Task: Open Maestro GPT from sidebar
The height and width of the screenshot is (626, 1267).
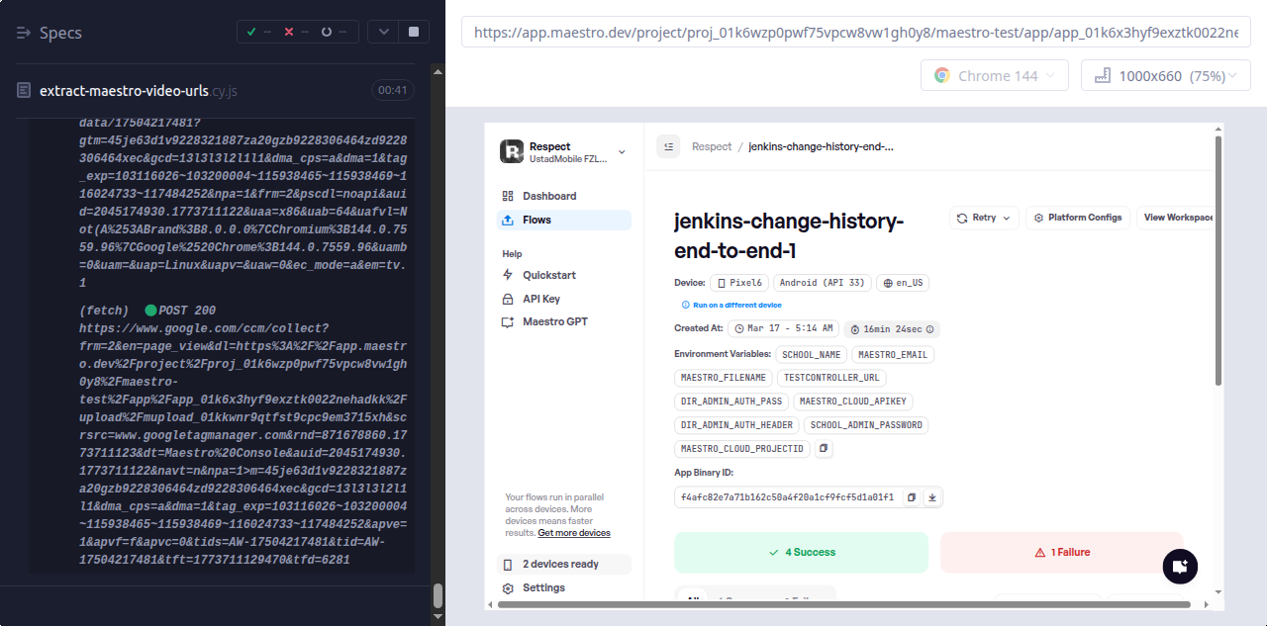Action: [x=557, y=321]
